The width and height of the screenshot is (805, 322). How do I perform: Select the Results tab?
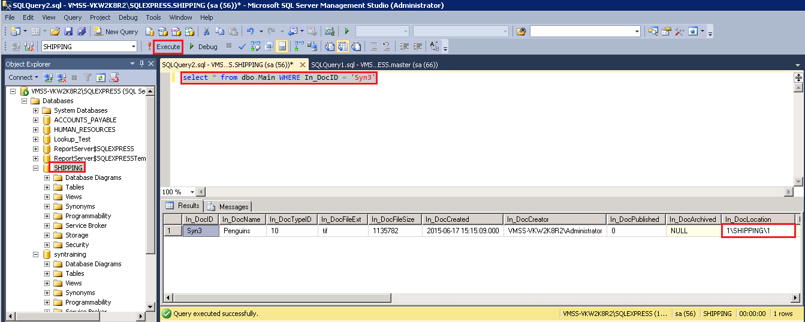(x=183, y=206)
